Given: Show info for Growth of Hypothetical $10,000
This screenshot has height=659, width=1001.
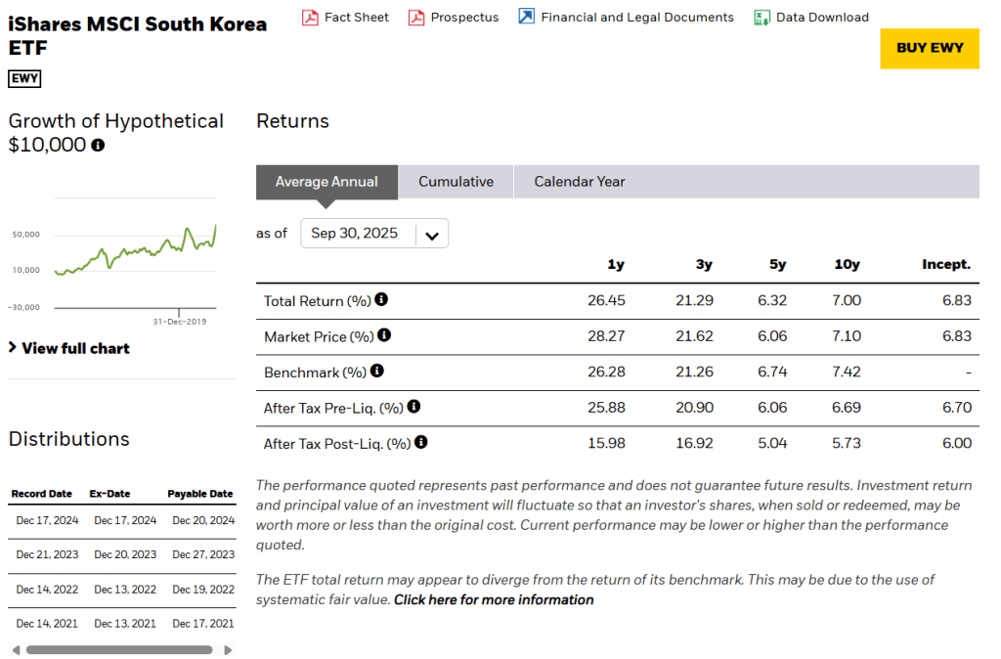Looking at the screenshot, I should [98, 146].
